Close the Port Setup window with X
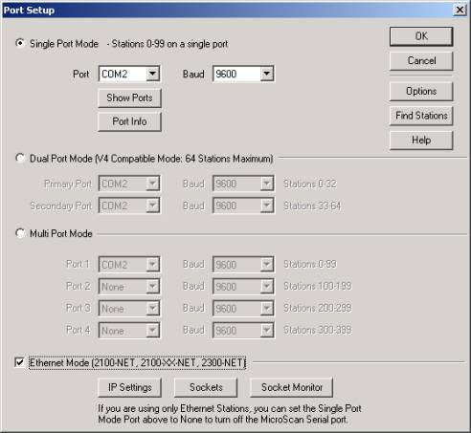This screenshot has height=433, width=471. tap(460, 10)
